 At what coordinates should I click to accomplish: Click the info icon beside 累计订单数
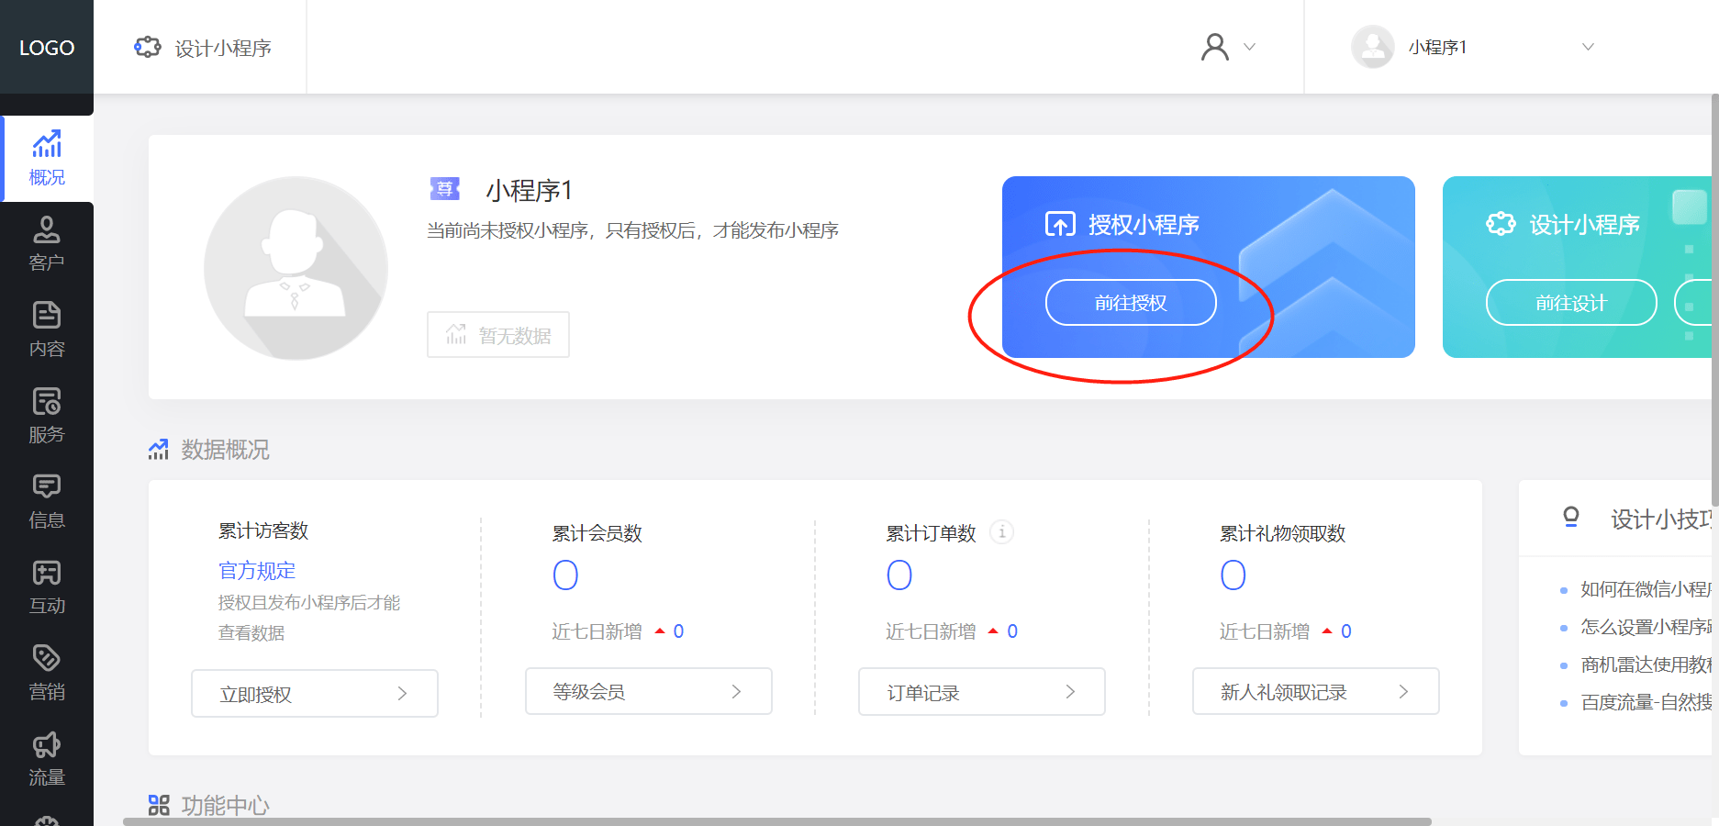(x=1002, y=531)
